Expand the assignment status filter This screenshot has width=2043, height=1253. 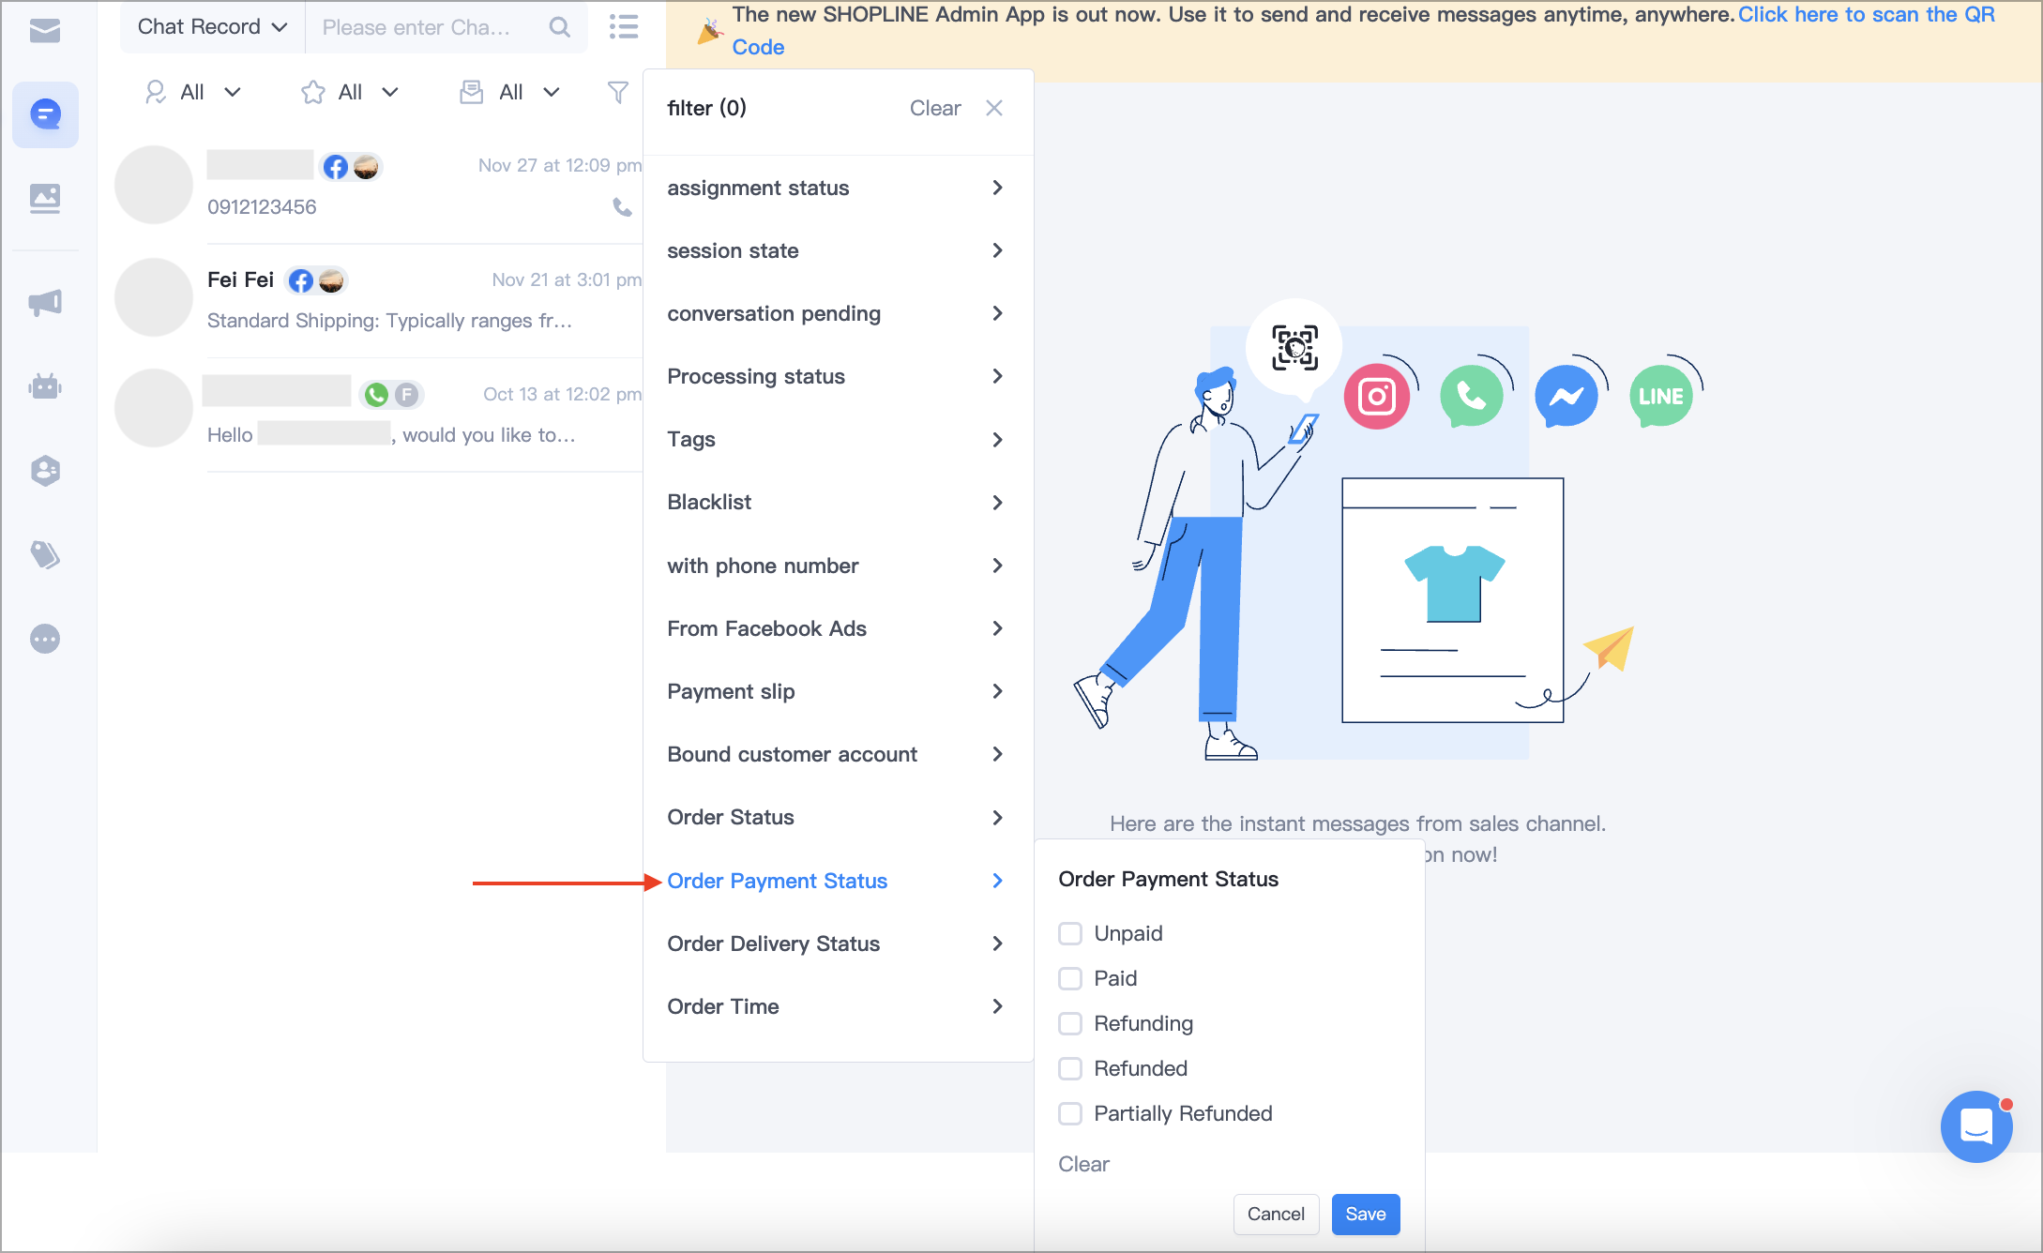pos(838,188)
